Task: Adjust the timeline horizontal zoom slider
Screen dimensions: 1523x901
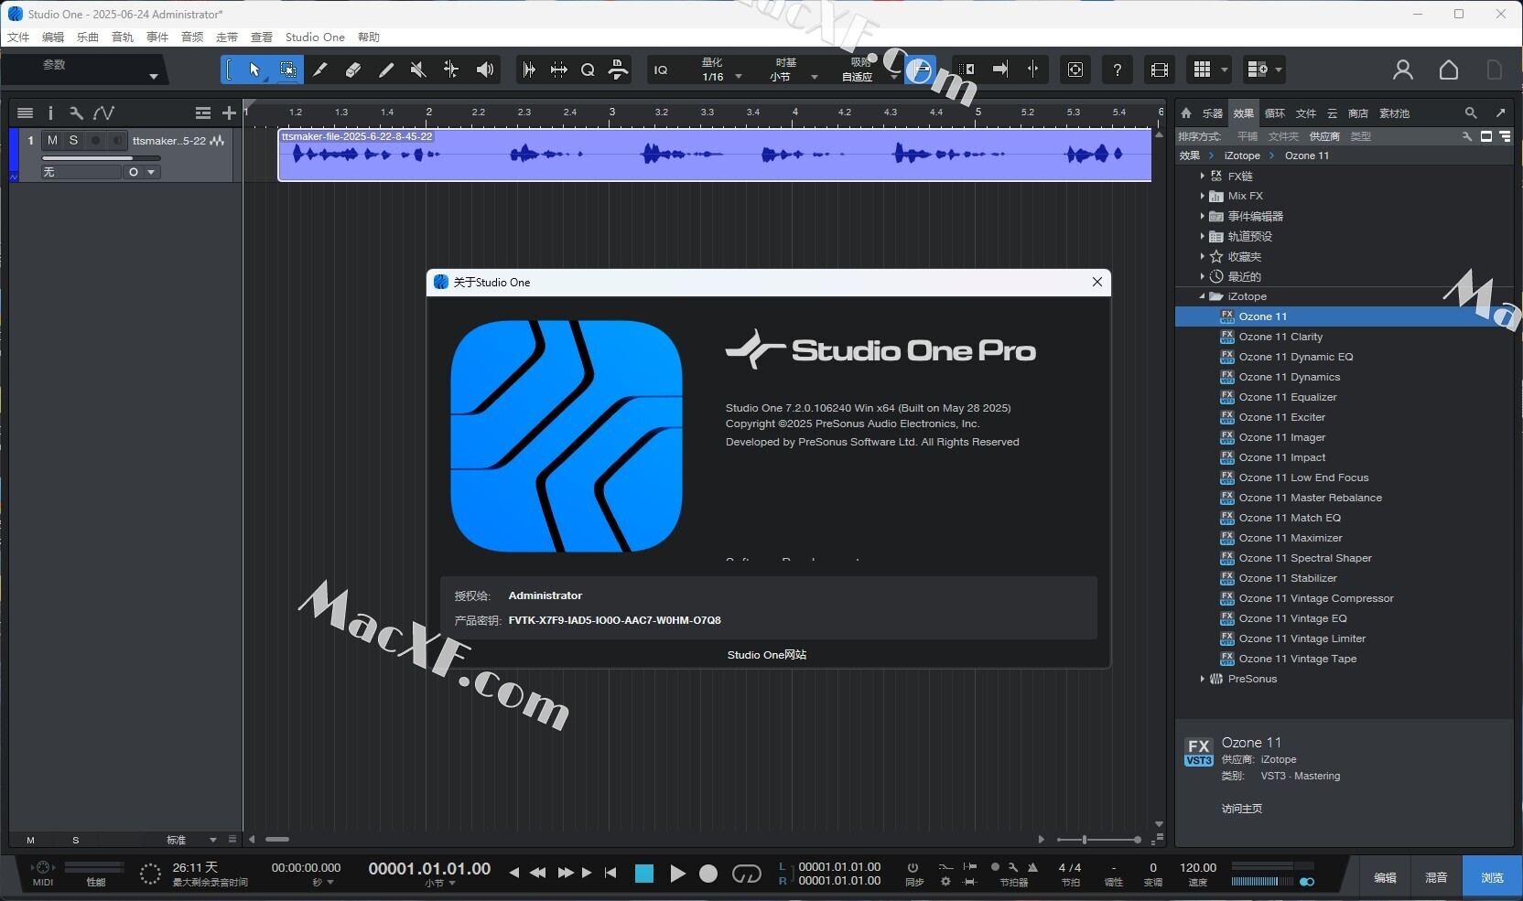Action: (x=1098, y=840)
